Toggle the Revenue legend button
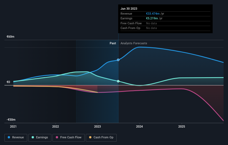This screenshot has width=228, height=145. (x=16, y=138)
